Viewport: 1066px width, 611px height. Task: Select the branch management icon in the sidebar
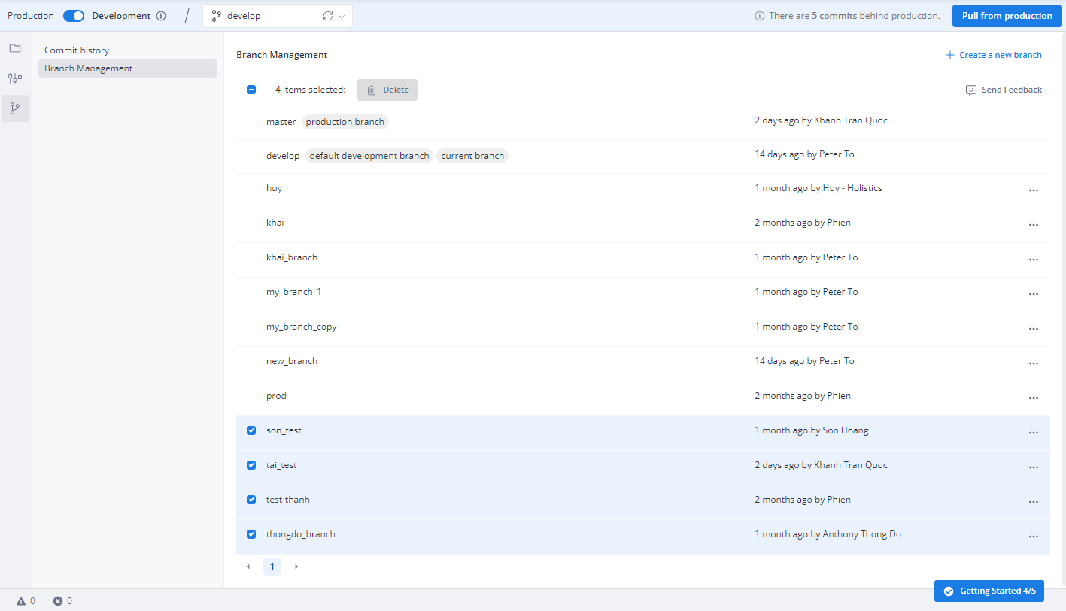(x=15, y=108)
